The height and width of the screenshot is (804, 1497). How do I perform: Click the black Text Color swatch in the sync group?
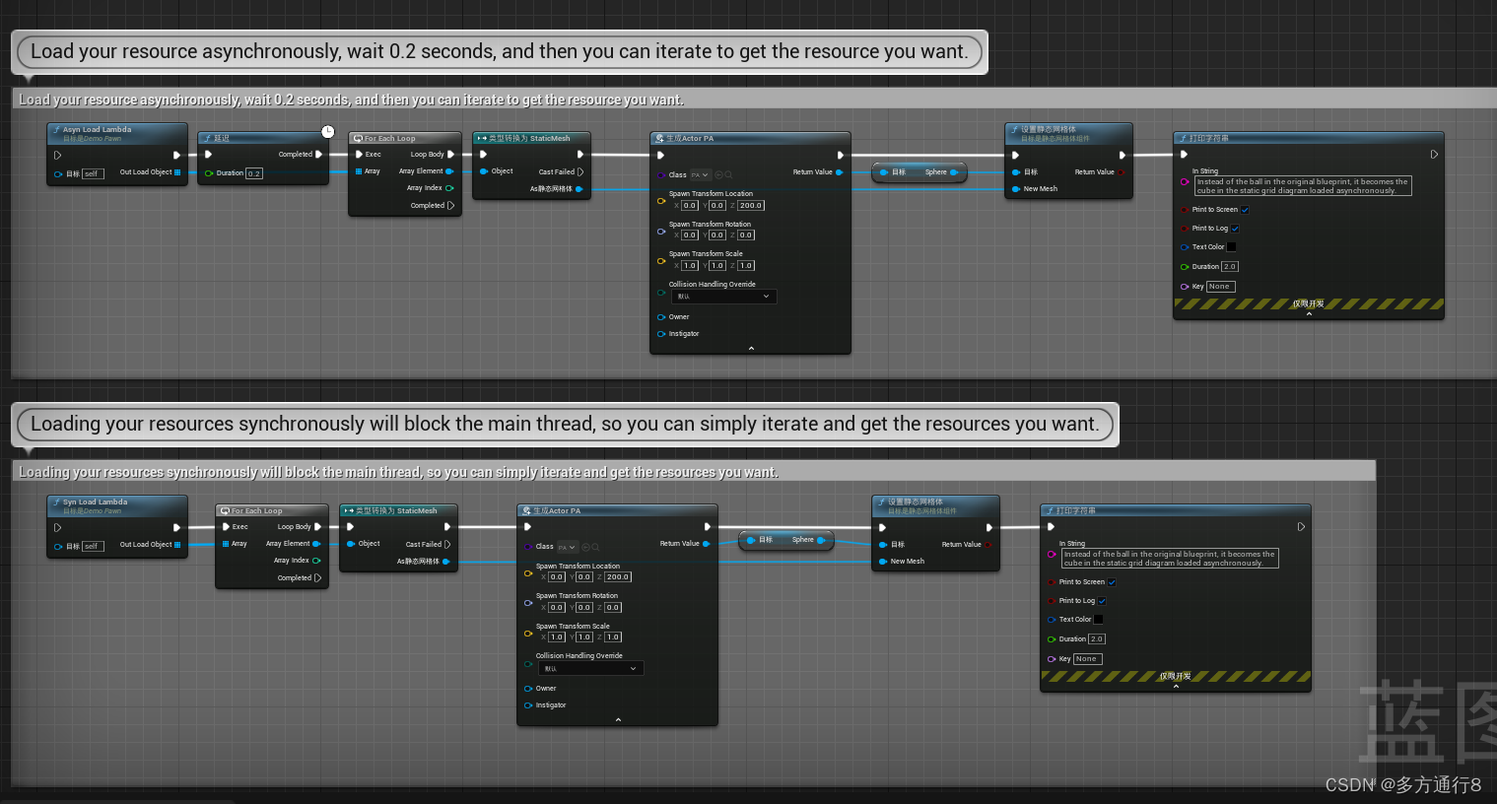coord(1098,620)
